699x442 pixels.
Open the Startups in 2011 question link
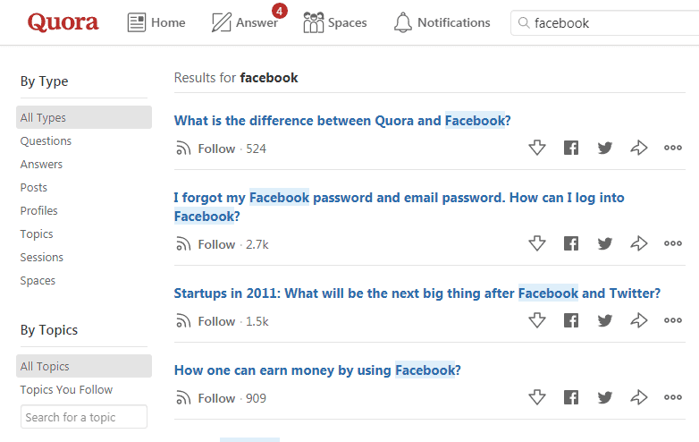click(x=417, y=293)
